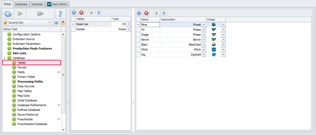316x135 pixels.
Task: Click the Dig row image icon
Action: point(214,55)
